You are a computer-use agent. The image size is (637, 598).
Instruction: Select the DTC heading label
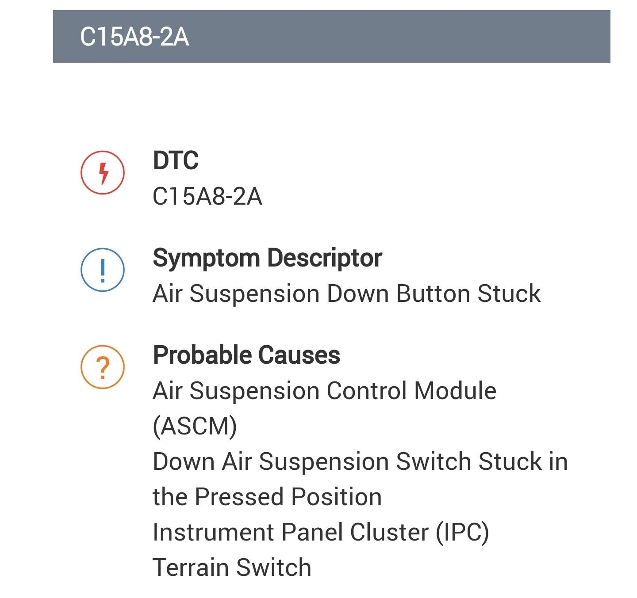(176, 160)
